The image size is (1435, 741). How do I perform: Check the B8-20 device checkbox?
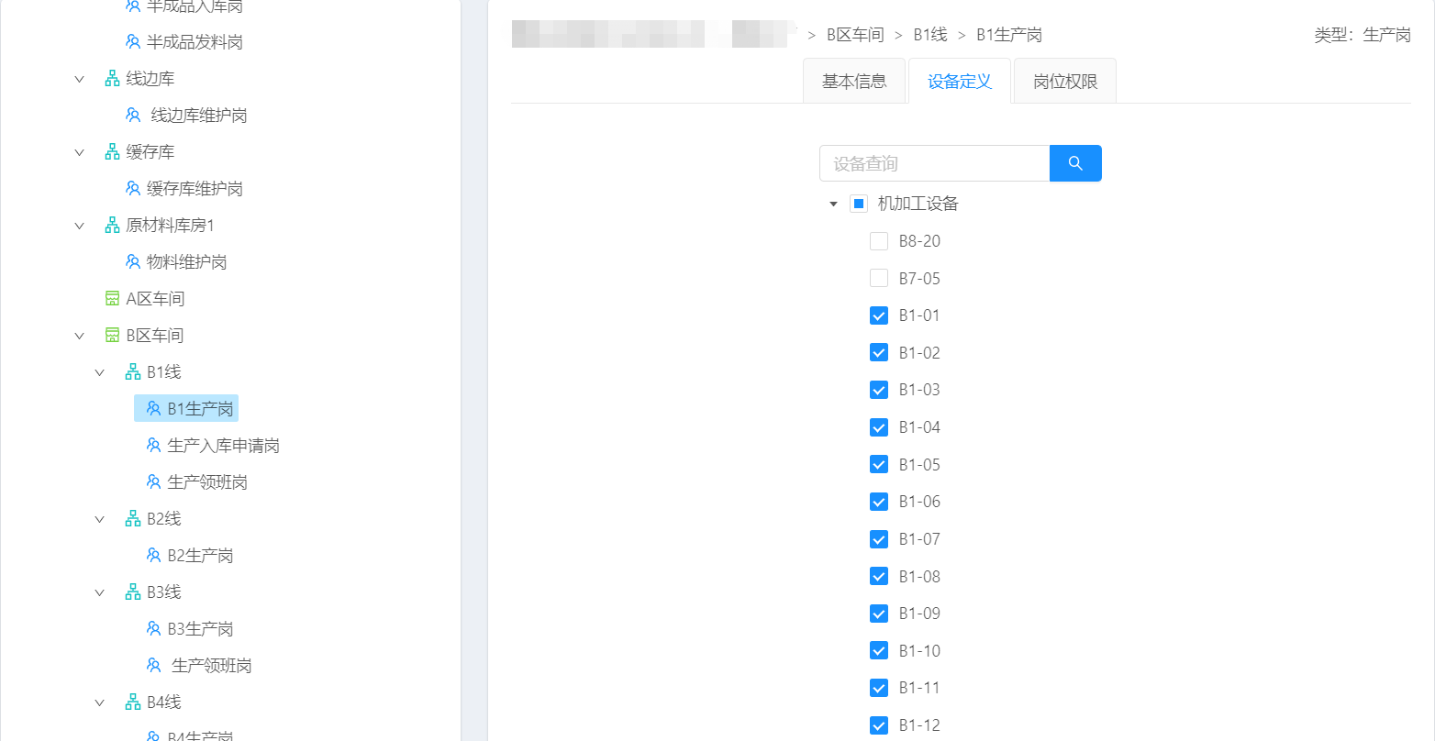879,241
